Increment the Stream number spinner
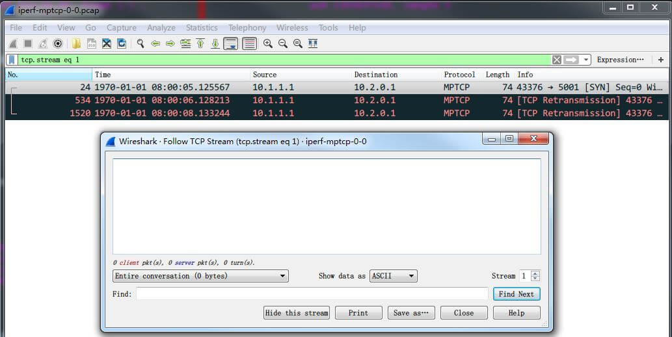This screenshot has width=672, height=337. (x=535, y=273)
